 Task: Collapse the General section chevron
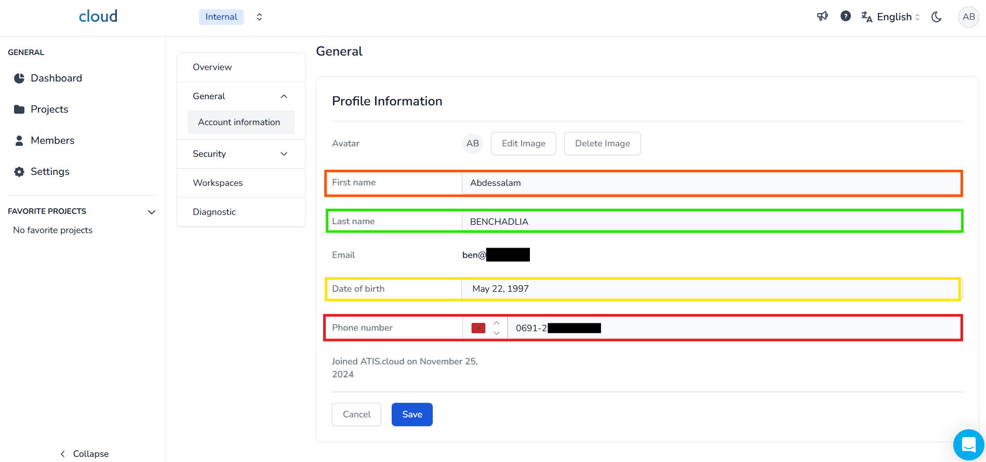pyautogui.click(x=284, y=97)
